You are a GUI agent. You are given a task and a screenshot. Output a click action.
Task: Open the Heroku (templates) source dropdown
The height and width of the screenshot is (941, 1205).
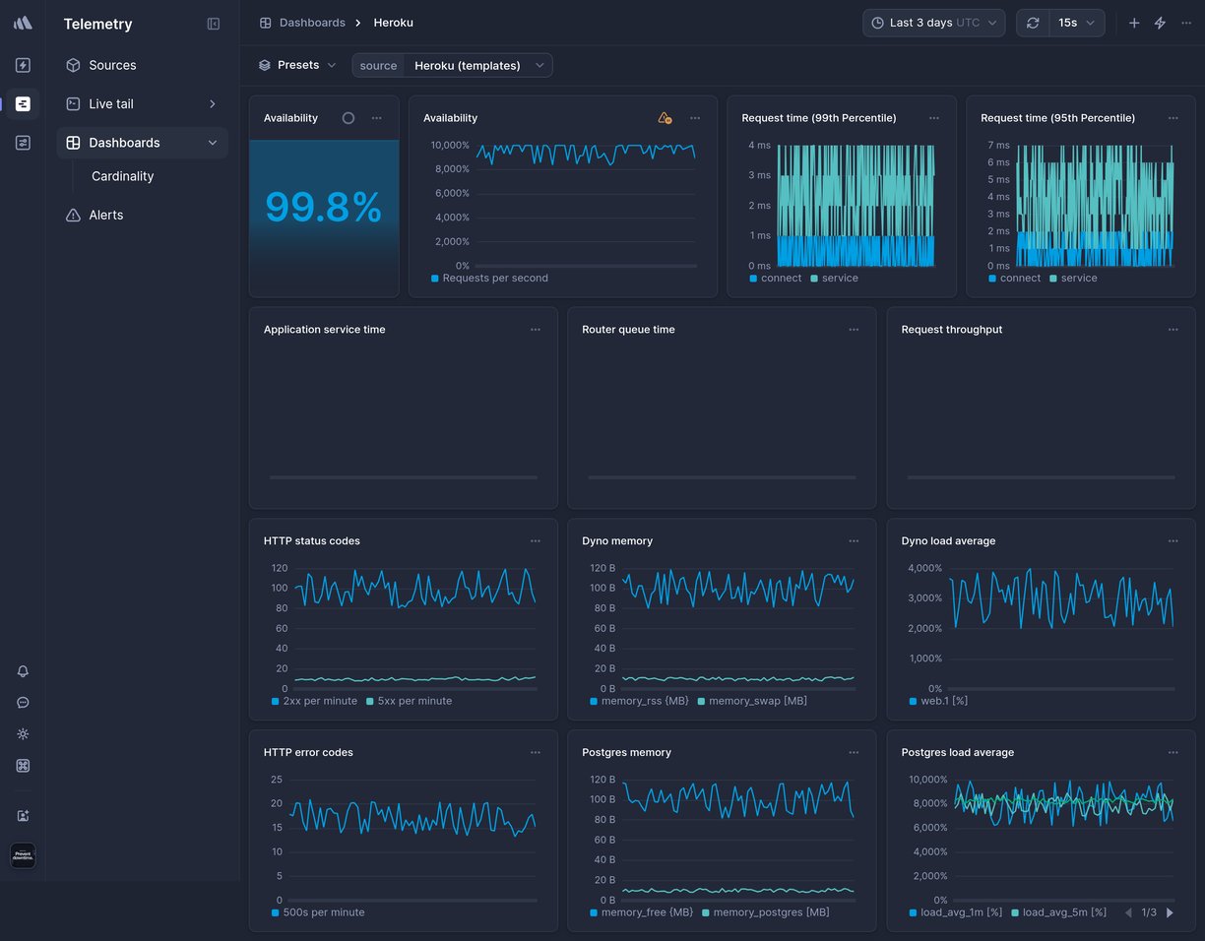pyautogui.click(x=478, y=65)
